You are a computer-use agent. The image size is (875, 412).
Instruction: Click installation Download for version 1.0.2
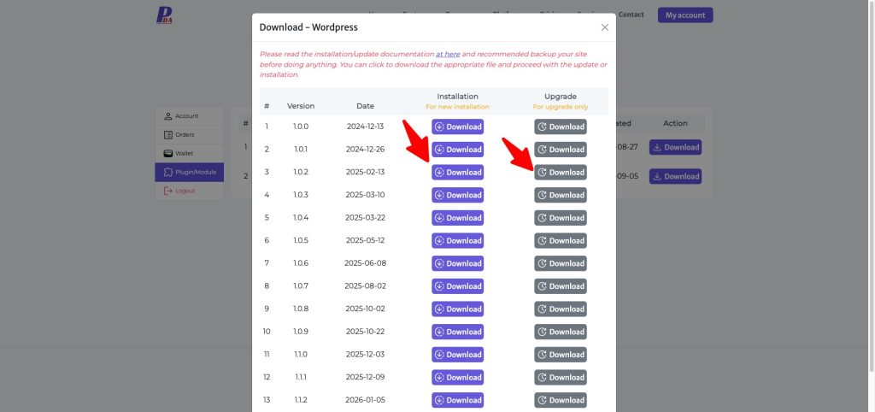pos(457,172)
